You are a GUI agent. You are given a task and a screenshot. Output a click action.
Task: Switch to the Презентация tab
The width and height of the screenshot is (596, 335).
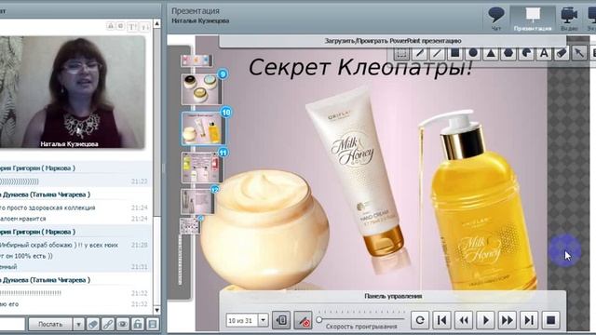532,19
